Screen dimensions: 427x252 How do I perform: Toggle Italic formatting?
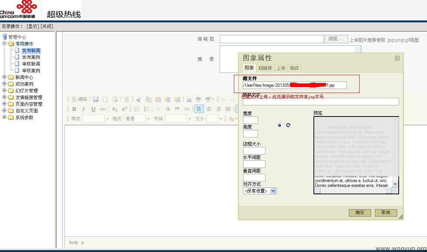84,109
